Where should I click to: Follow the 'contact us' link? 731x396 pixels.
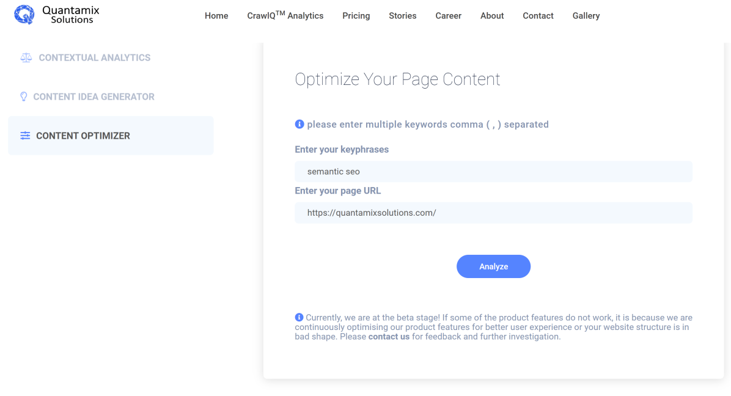(389, 337)
